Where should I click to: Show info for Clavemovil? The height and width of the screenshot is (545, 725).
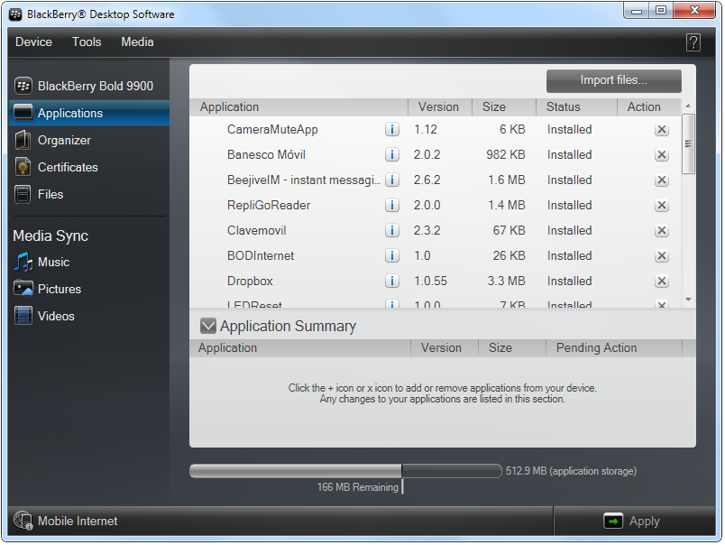(391, 230)
